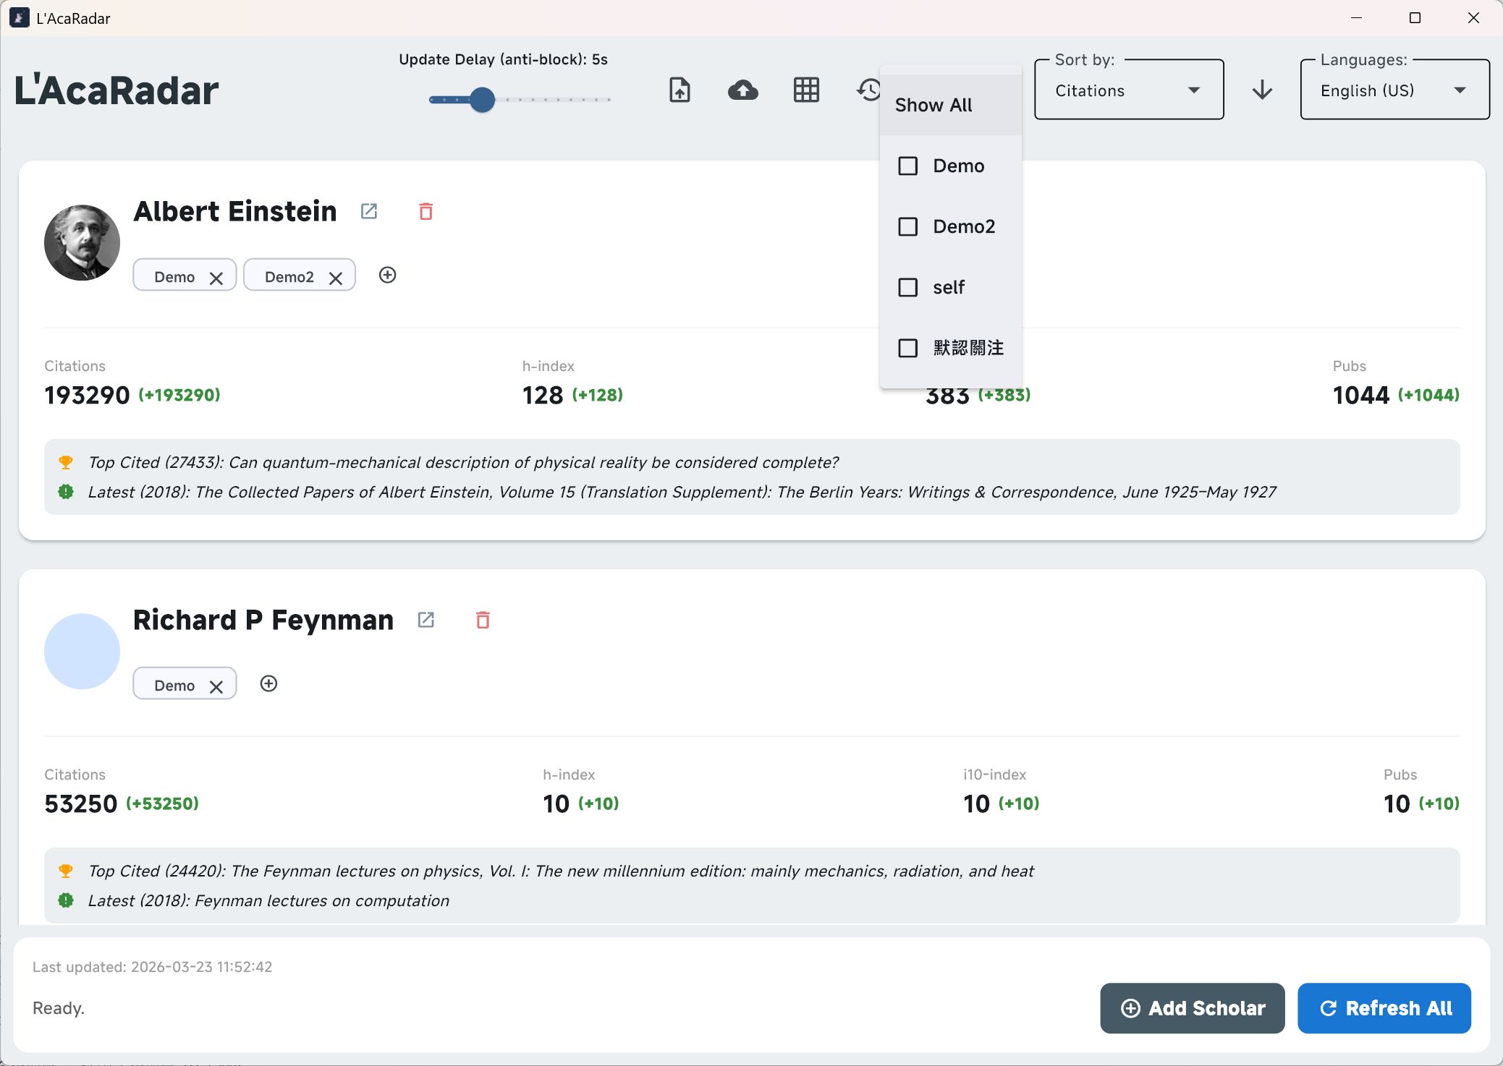
Task: Click the cloud upload icon
Action: tap(743, 90)
